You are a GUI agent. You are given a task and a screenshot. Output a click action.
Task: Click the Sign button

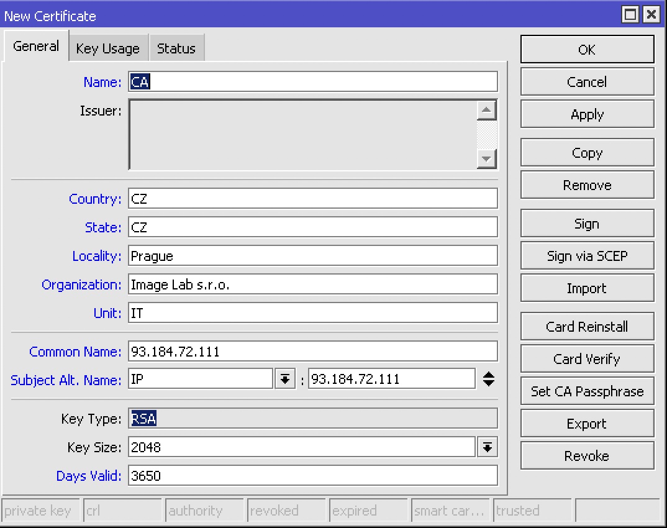[x=587, y=224]
